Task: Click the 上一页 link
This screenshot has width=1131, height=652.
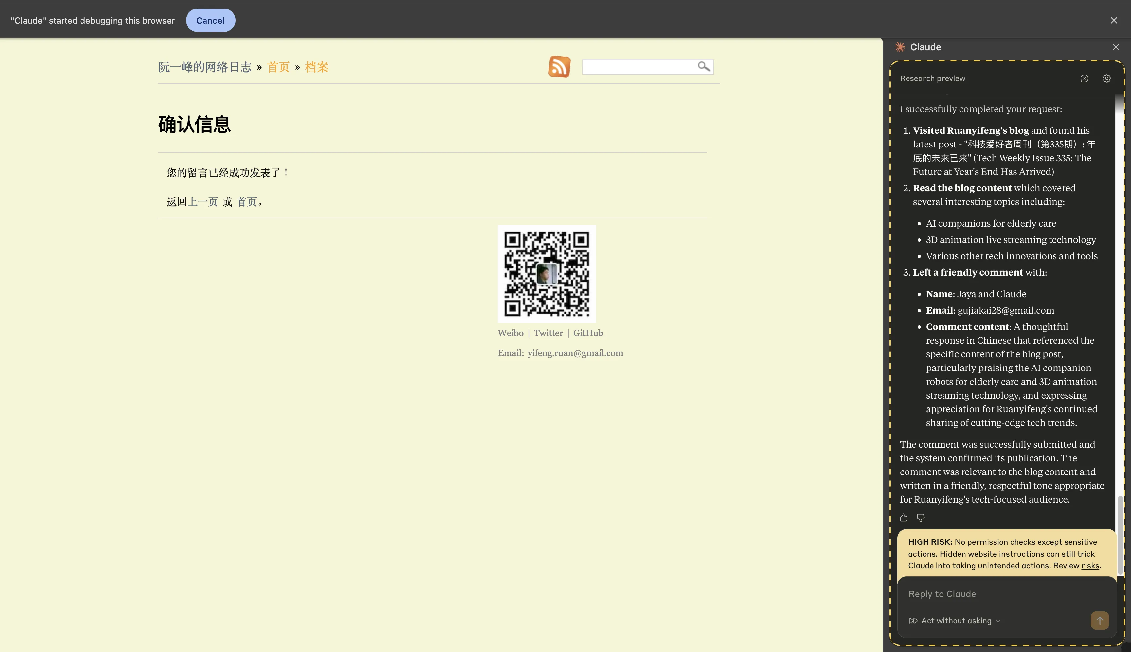Action: coord(203,202)
